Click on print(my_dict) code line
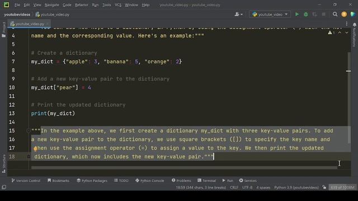This screenshot has width=358, height=201. click(53, 113)
